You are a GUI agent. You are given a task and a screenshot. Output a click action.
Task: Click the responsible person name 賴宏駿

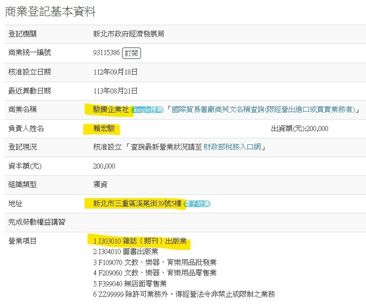click(104, 128)
